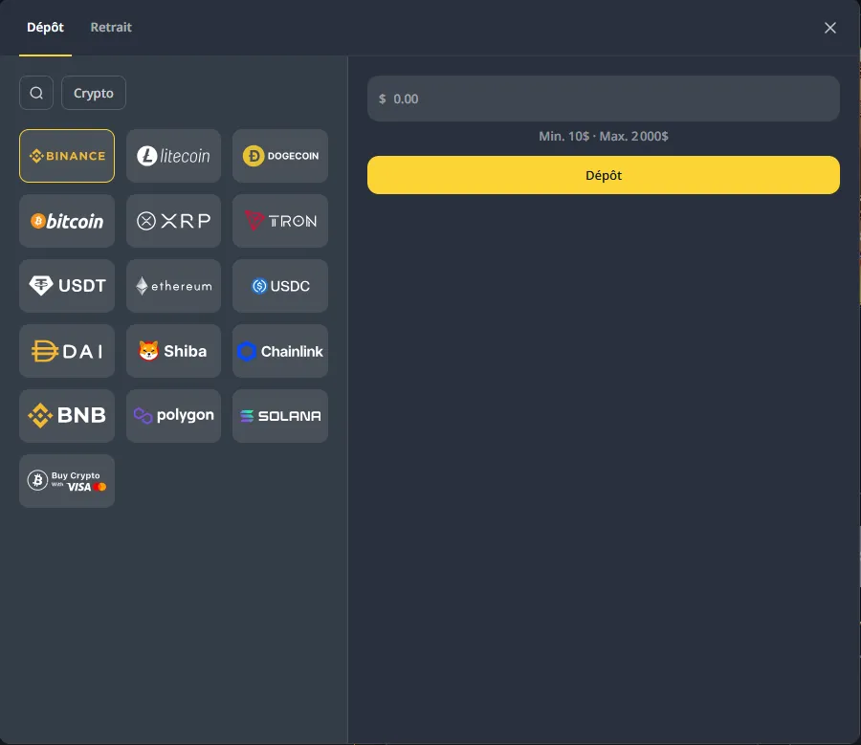This screenshot has height=745, width=861.
Task: Select USDT as deposit method
Action: click(x=67, y=286)
